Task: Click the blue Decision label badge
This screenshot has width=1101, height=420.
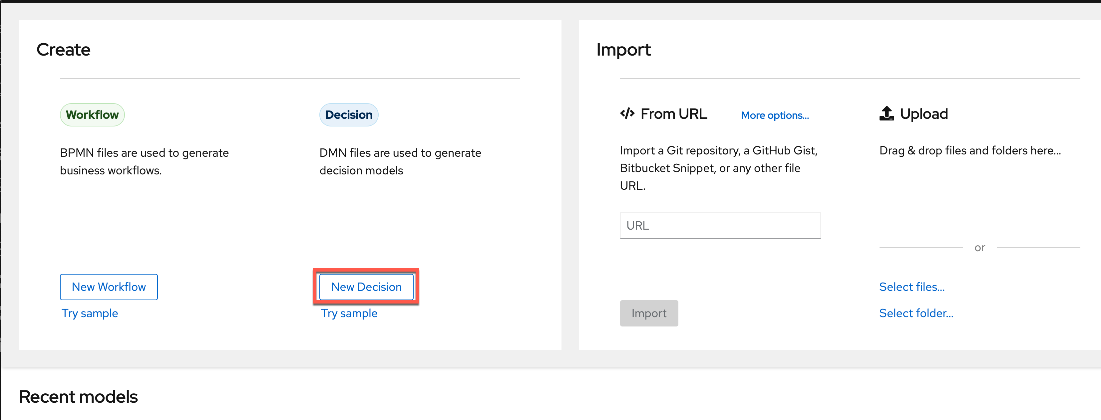Action: coord(349,114)
